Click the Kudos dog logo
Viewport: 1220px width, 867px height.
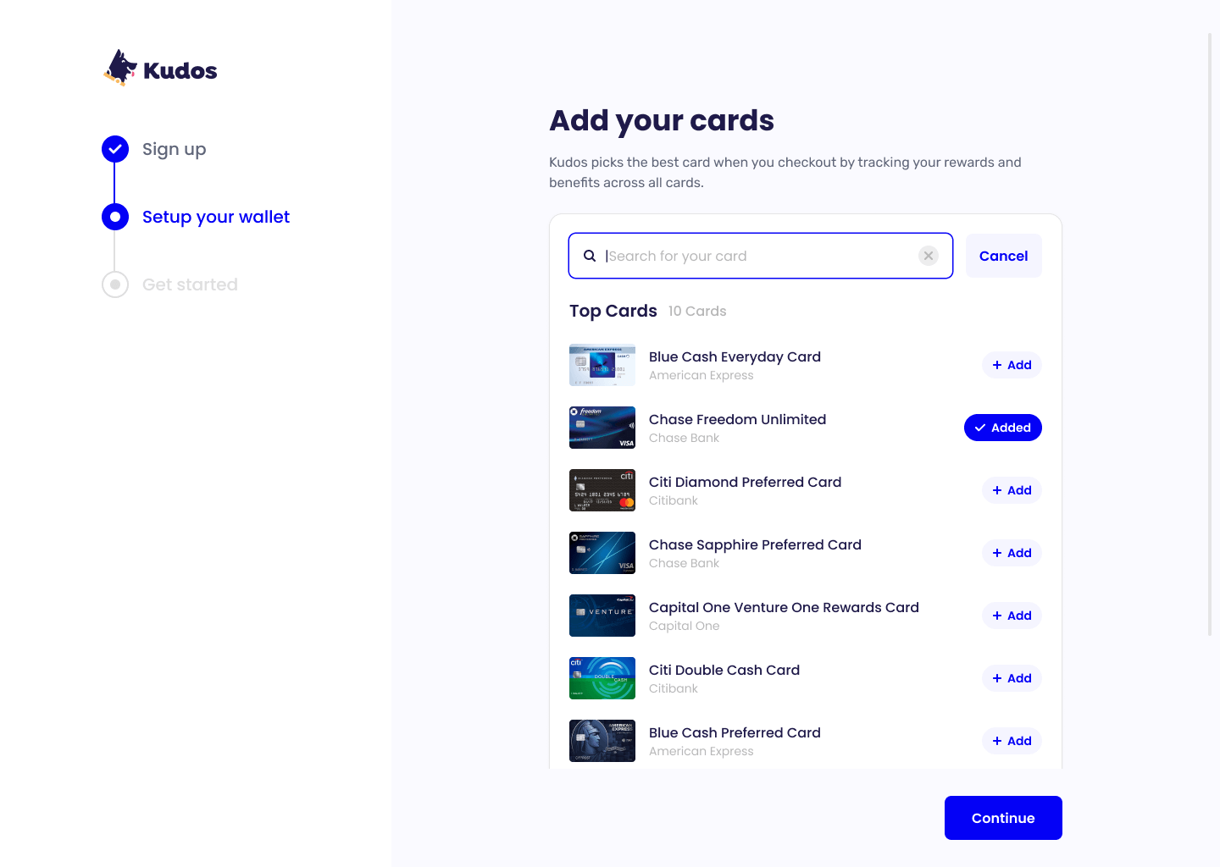(x=120, y=66)
